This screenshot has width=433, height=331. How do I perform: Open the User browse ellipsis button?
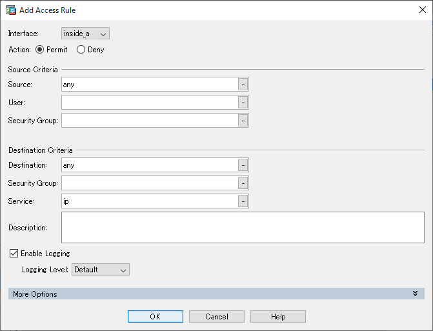click(243, 103)
